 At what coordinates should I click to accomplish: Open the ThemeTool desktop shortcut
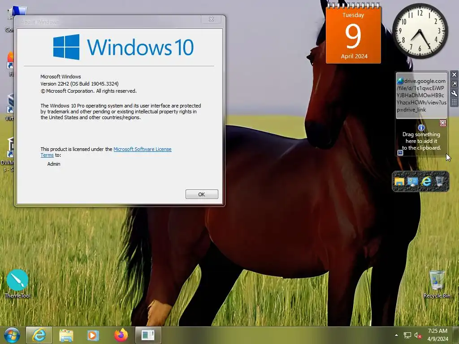tap(17, 284)
